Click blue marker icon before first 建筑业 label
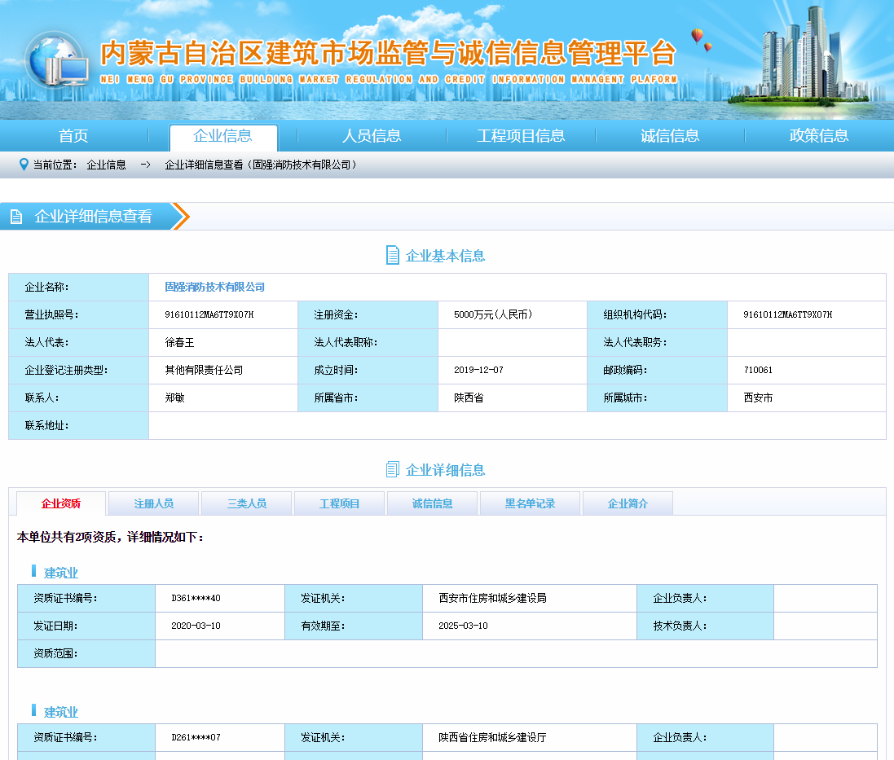 click(33, 570)
